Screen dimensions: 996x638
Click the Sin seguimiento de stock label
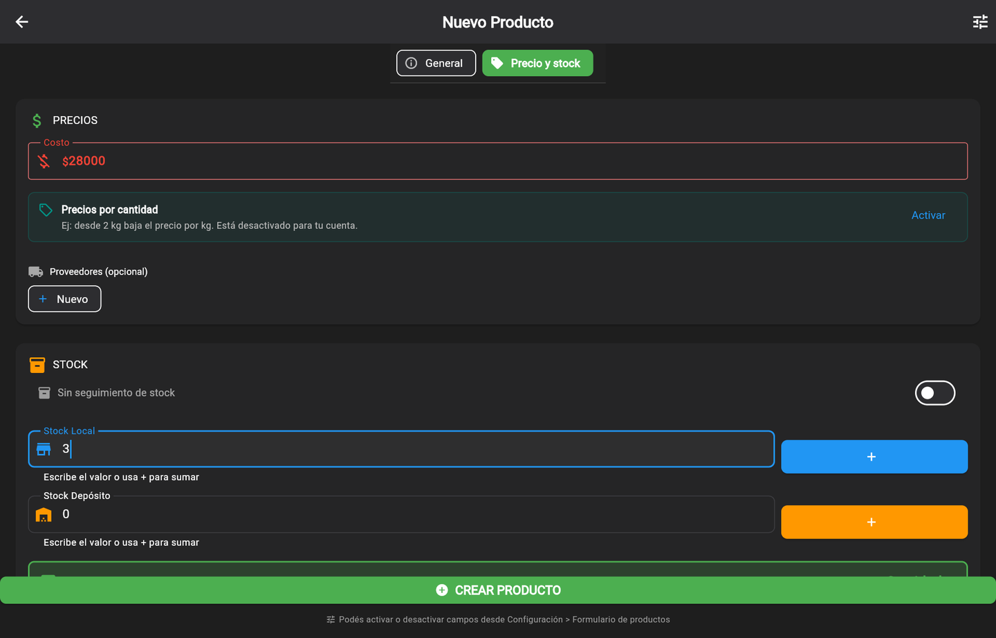(x=116, y=393)
